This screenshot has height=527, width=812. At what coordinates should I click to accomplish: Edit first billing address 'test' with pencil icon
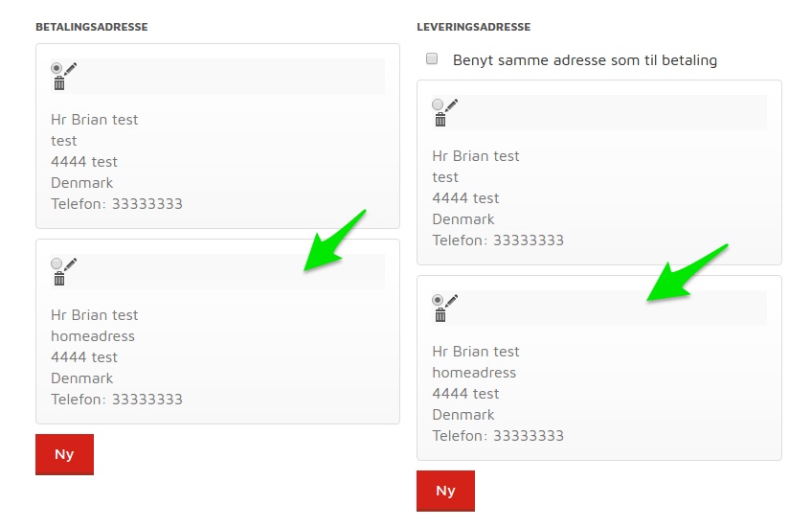[x=71, y=68]
